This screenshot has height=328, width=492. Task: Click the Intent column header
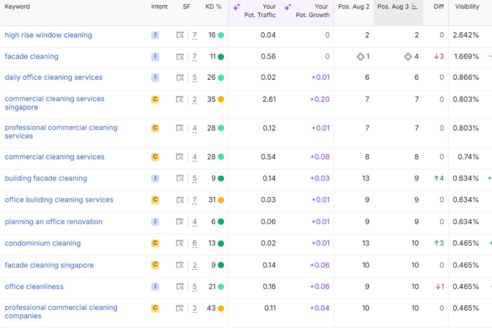(x=159, y=7)
